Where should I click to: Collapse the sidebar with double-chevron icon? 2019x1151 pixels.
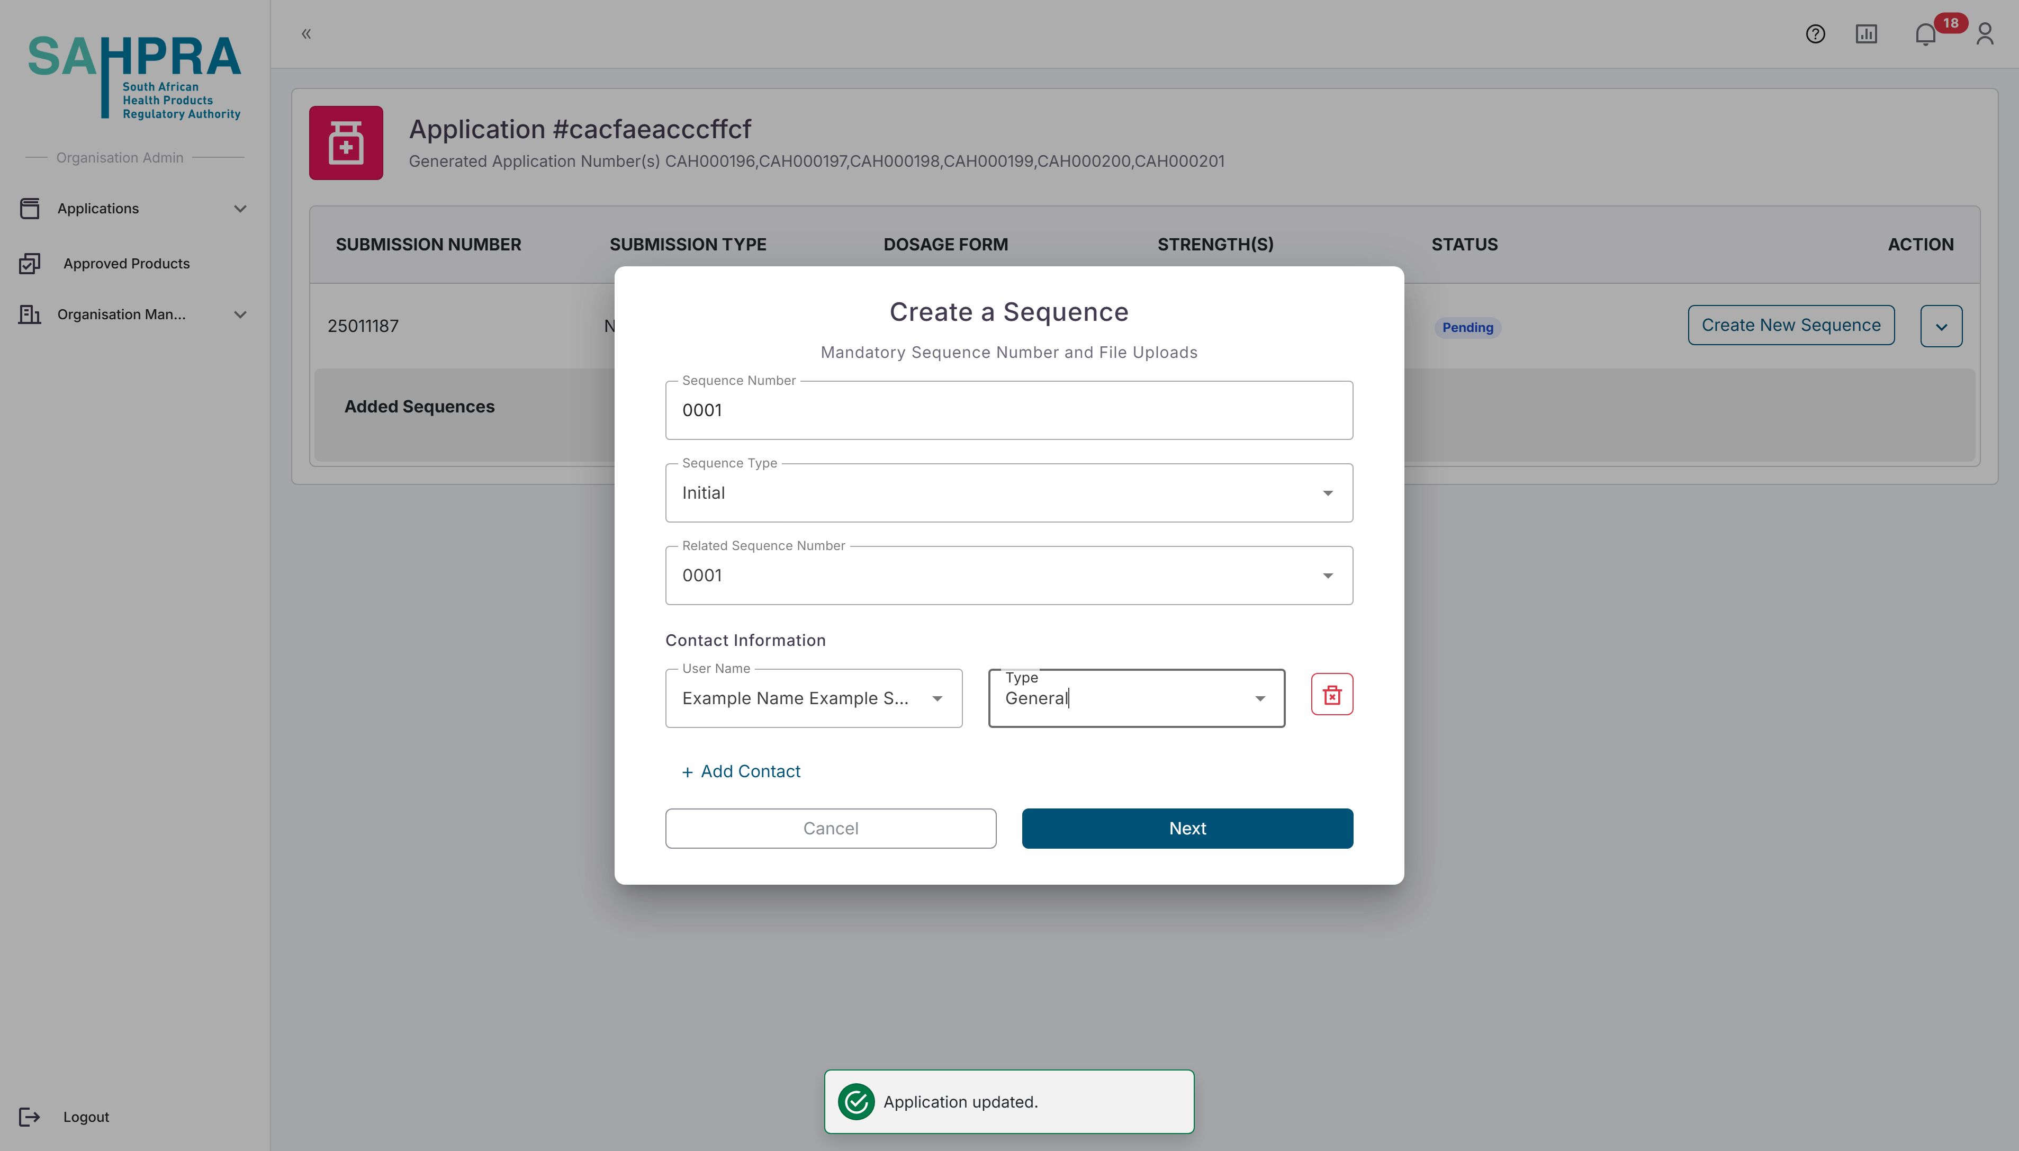pos(307,33)
